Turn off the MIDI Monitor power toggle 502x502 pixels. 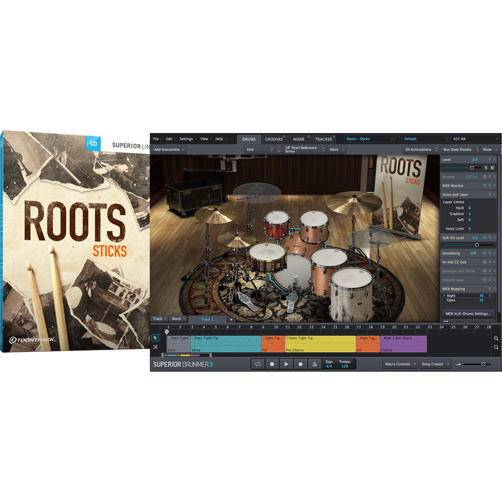(x=485, y=186)
